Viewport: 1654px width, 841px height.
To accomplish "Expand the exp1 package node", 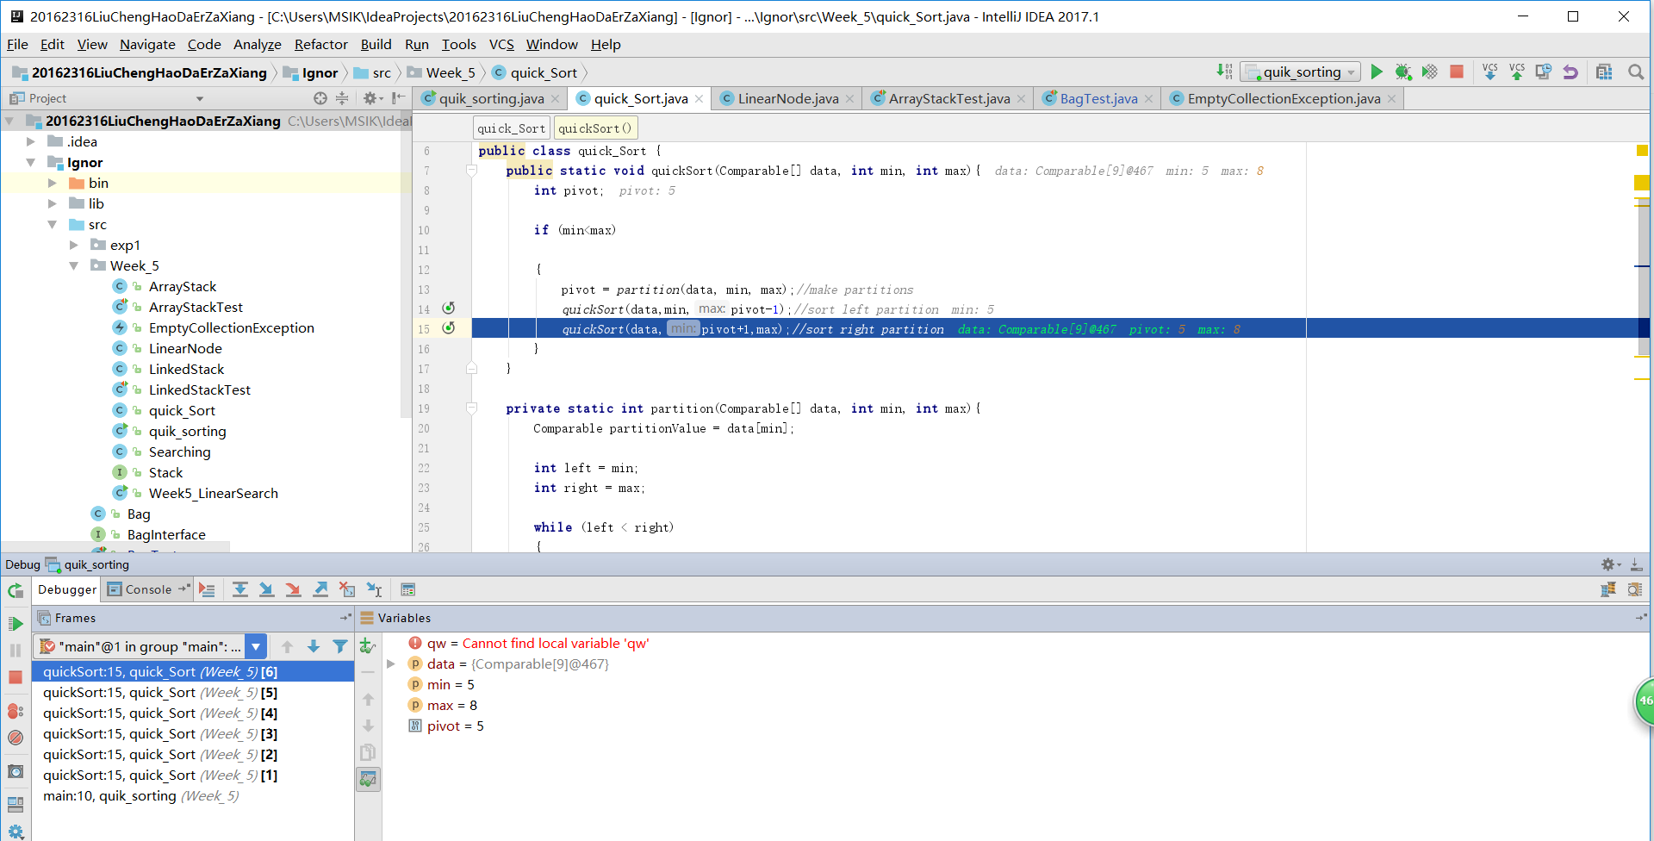I will tap(74, 245).
